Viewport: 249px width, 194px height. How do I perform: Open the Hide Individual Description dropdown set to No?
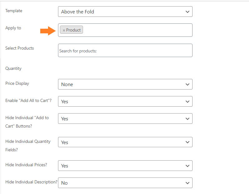(125, 183)
